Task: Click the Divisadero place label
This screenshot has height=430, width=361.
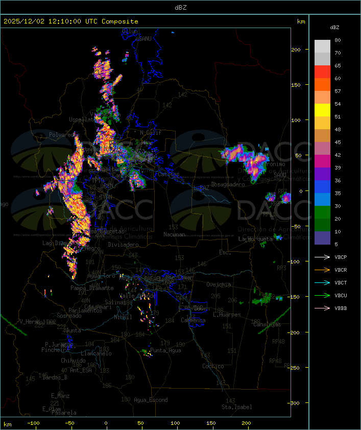Action: [123, 245]
